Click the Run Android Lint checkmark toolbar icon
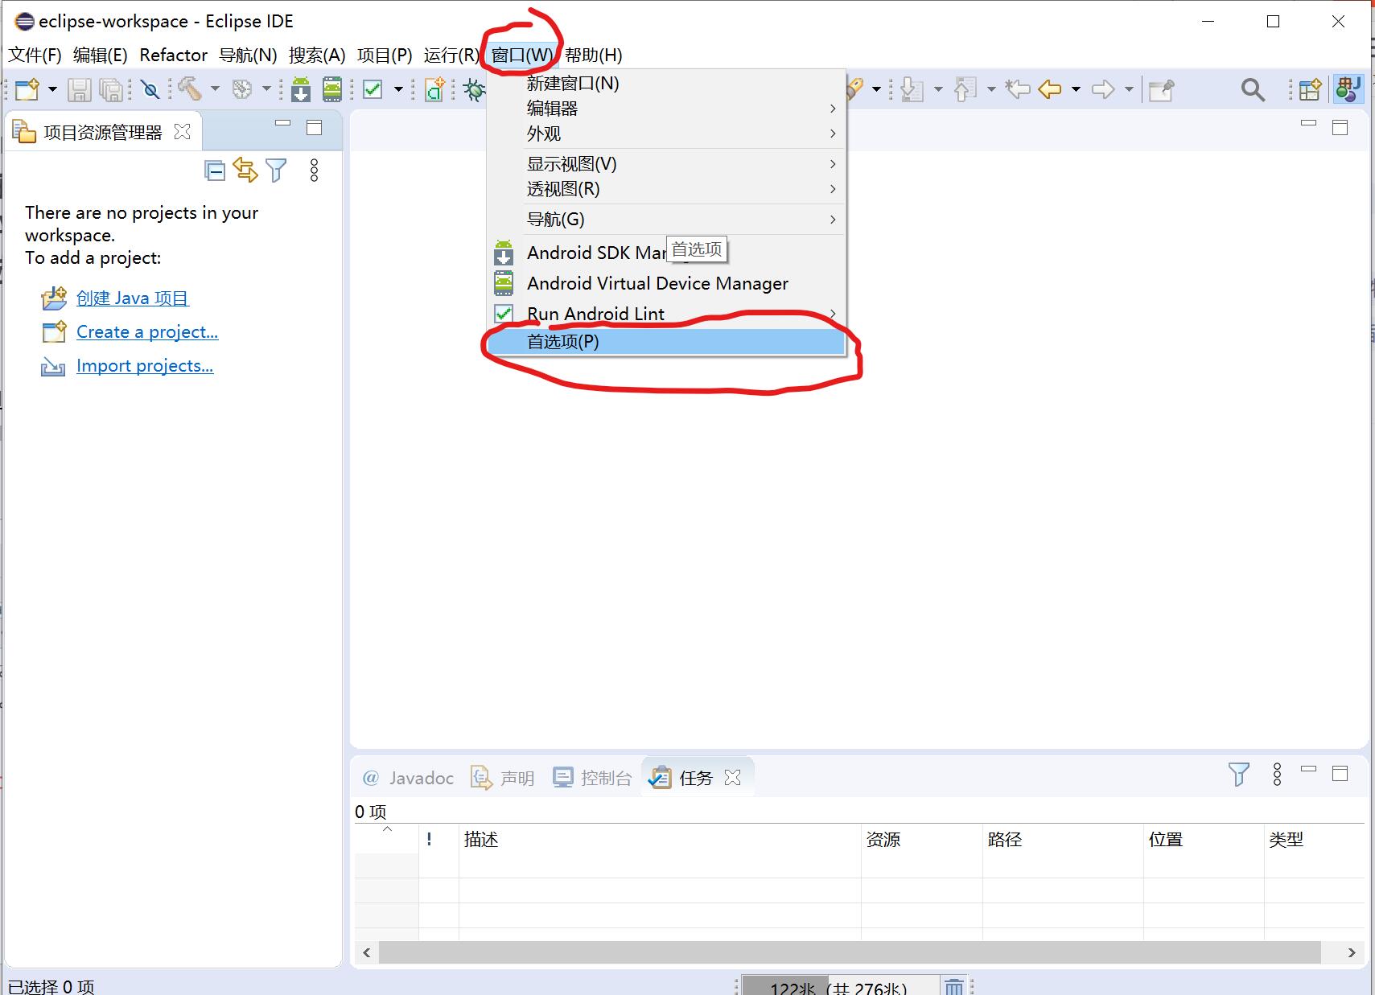Viewport: 1375px width, 995px height. click(373, 89)
